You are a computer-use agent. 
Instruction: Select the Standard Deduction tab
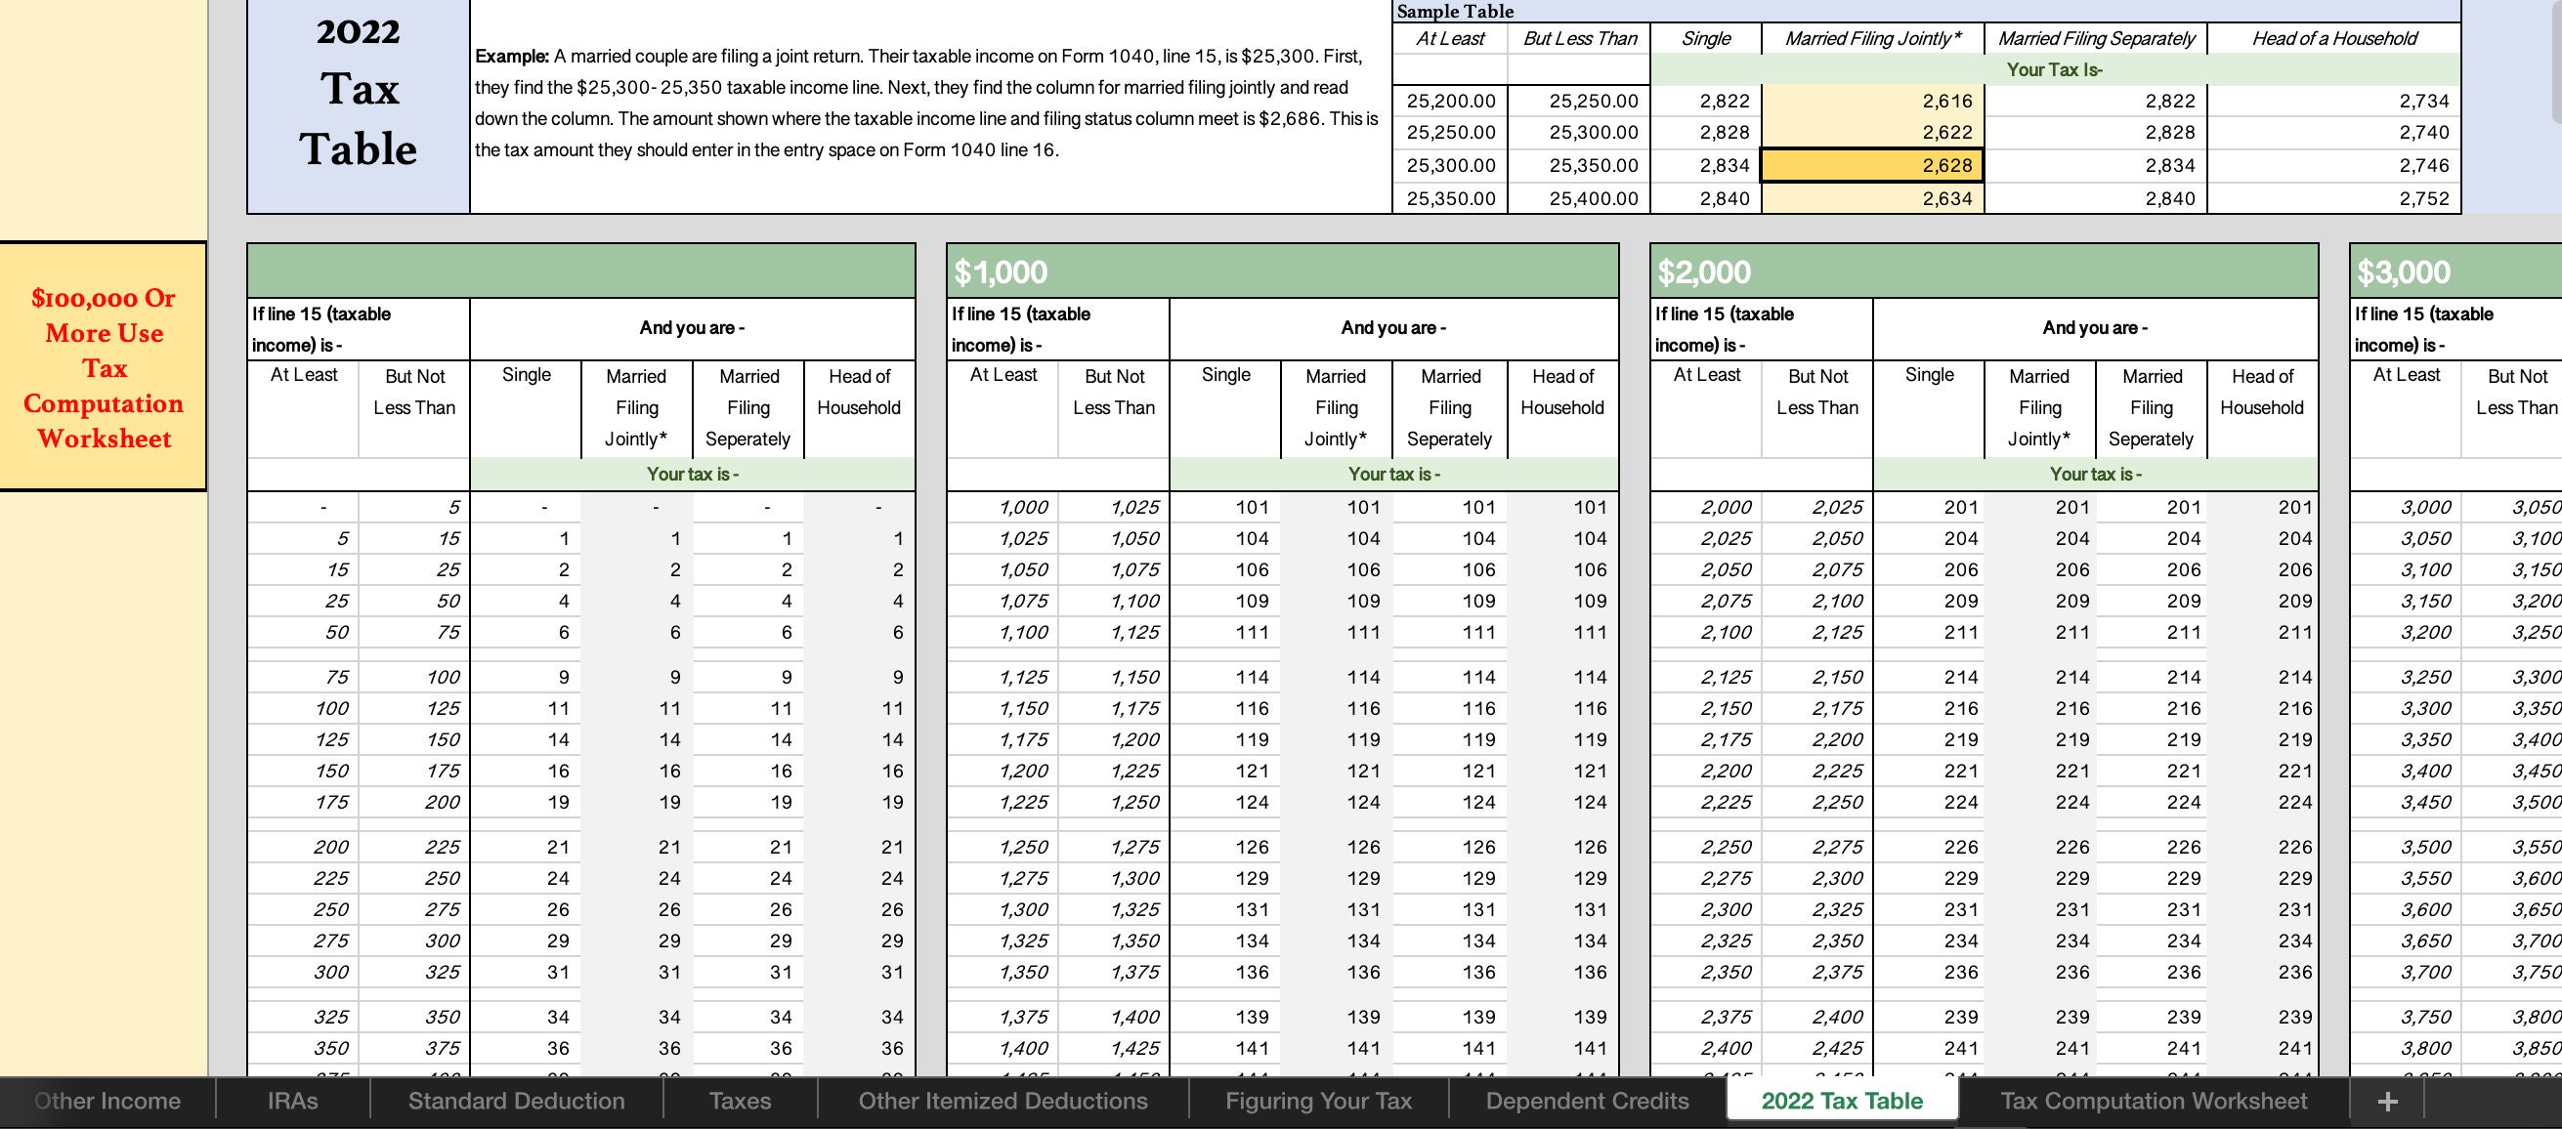(x=515, y=1100)
